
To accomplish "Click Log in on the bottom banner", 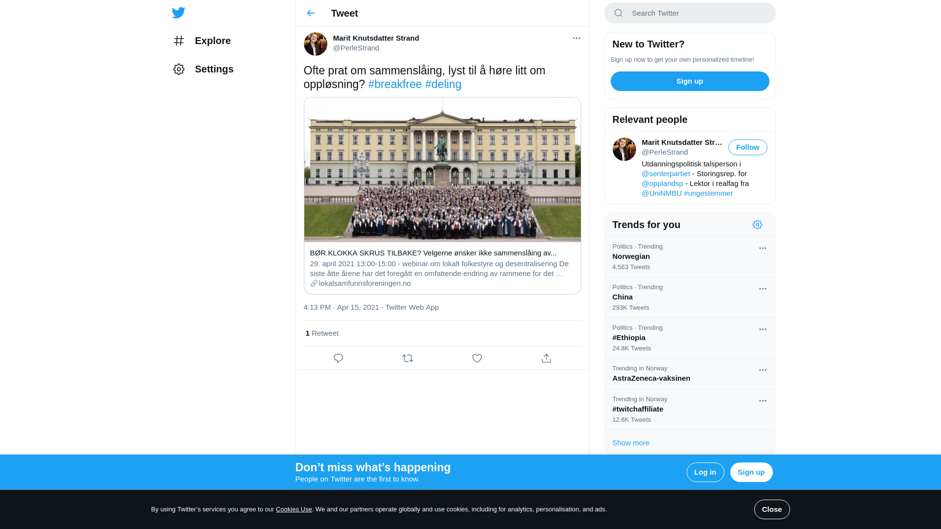I will pos(705,472).
